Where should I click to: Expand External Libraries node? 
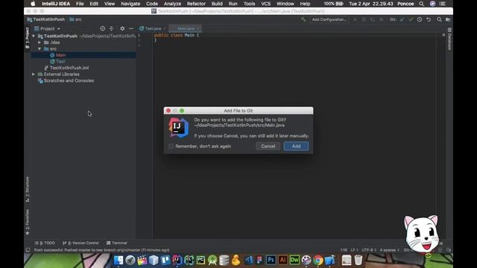click(x=34, y=74)
